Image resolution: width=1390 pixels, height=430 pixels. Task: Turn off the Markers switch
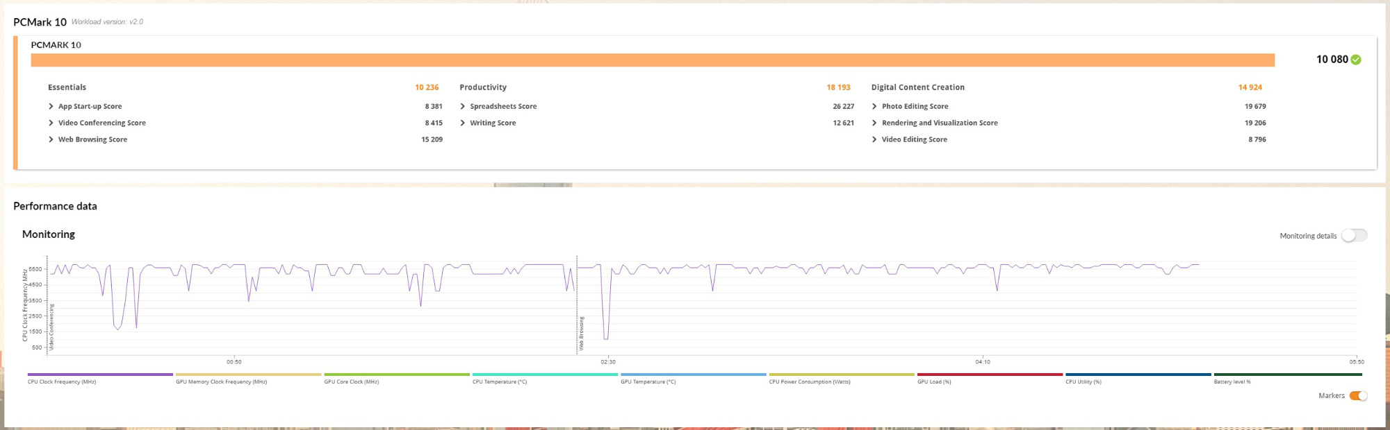[x=1358, y=396]
